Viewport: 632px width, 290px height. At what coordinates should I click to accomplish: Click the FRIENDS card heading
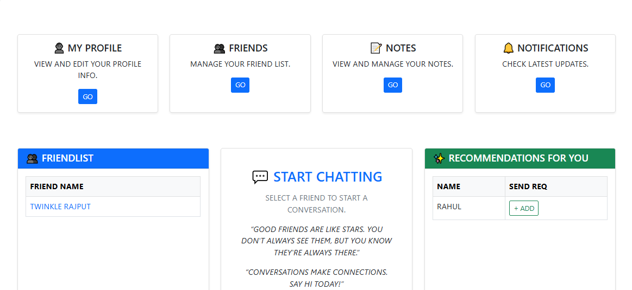248,48
